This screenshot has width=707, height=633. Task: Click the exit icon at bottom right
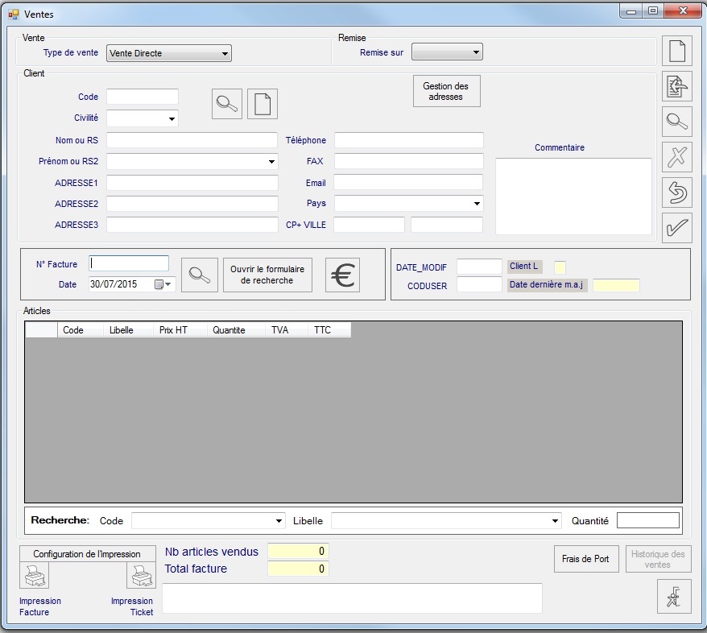click(674, 597)
